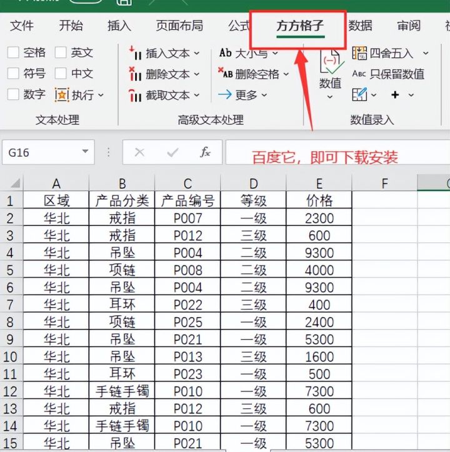Viewport: 450px width, 452px height.
Task: Switch to the 插入 tab
Action: click(x=119, y=26)
